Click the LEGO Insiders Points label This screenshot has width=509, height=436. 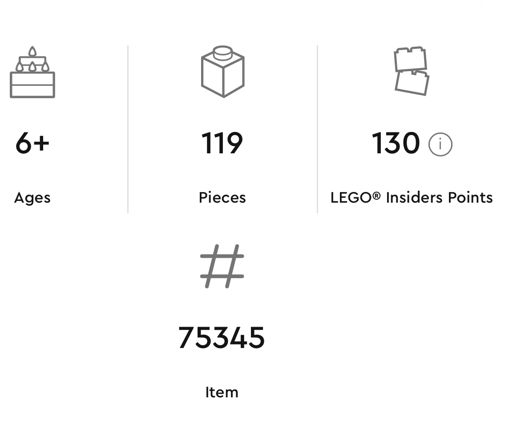point(412,197)
